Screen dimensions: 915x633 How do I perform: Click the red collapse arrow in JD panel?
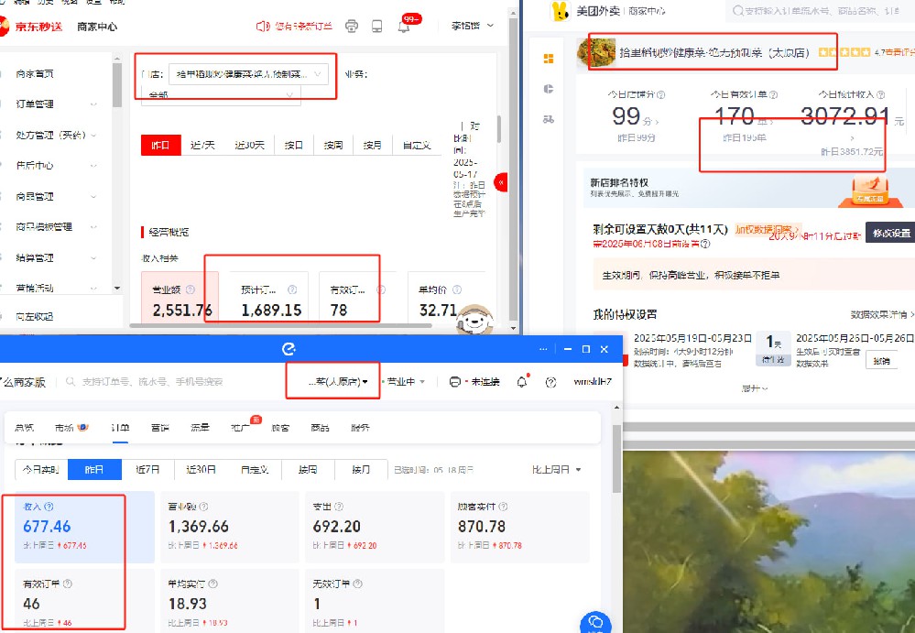[501, 182]
